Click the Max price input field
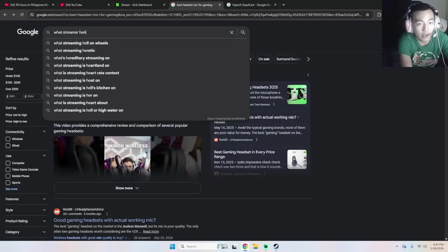 point(33,96)
